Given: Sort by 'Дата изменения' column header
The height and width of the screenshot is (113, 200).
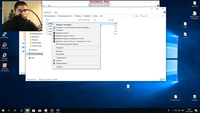Looking at the screenshot, I should pos(84,20).
